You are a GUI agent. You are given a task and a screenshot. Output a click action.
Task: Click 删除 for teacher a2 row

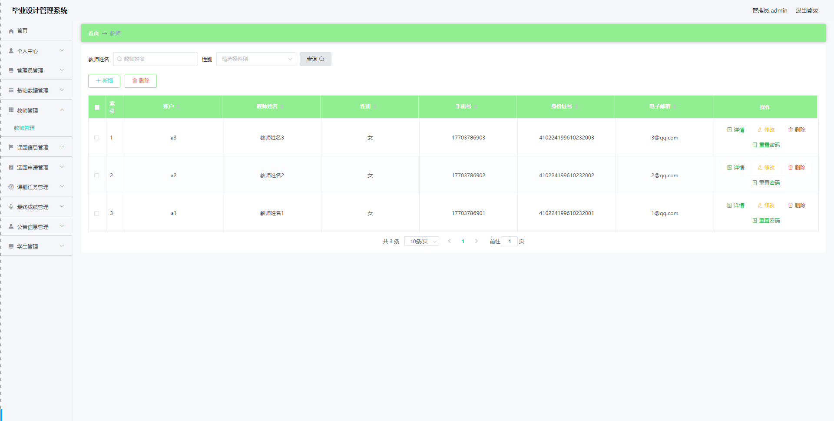tap(797, 168)
